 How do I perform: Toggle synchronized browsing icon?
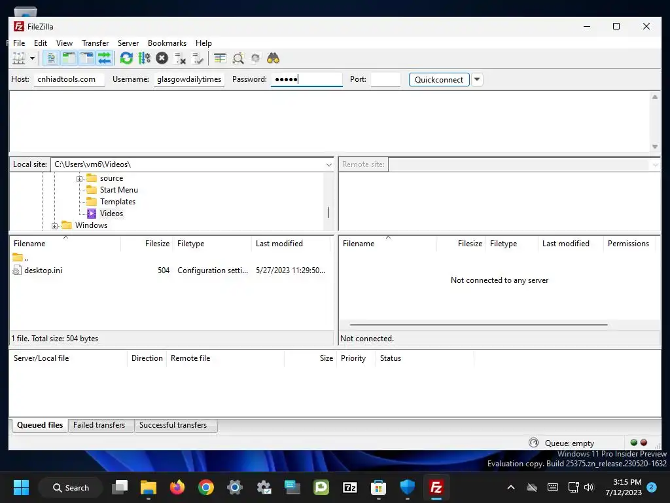click(x=256, y=58)
